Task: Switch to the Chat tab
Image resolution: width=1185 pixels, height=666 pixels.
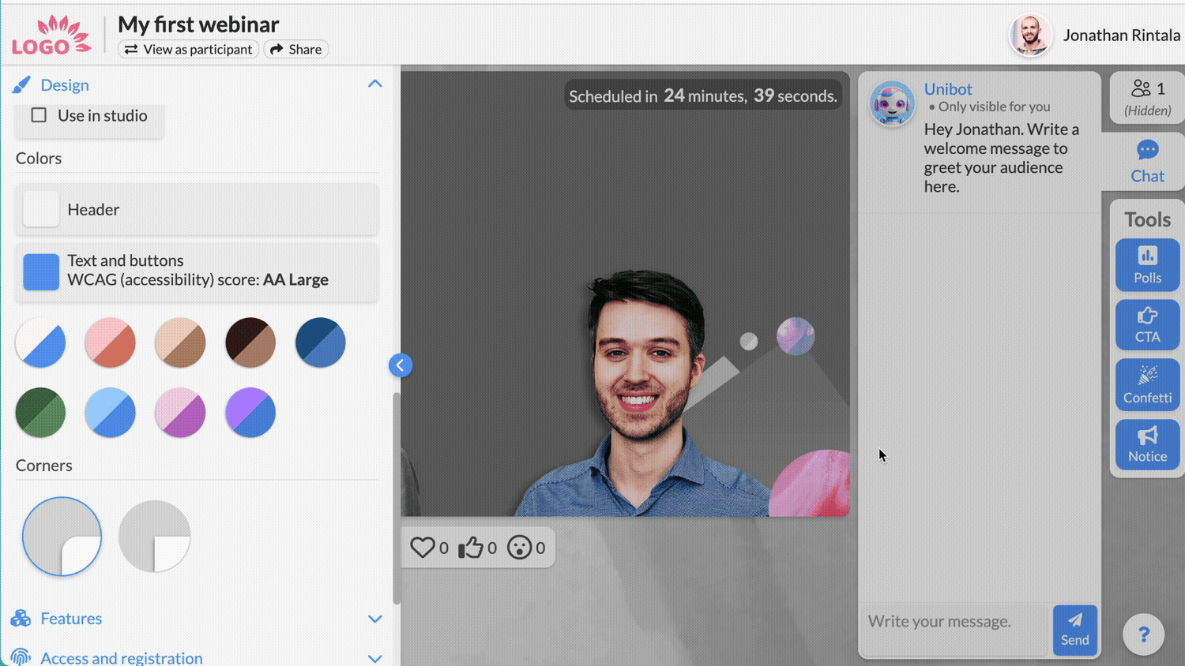Action: [x=1146, y=162]
